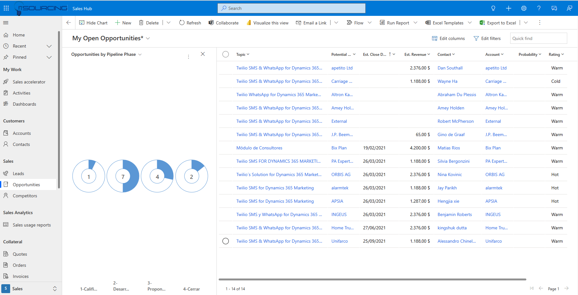Click Edit columns button
This screenshot has width=578, height=295.
pyautogui.click(x=448, y=38)
